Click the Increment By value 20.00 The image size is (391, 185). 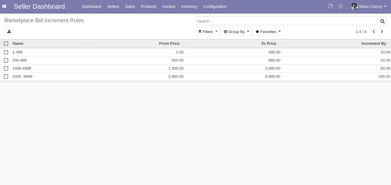click(x=385, y=60)
